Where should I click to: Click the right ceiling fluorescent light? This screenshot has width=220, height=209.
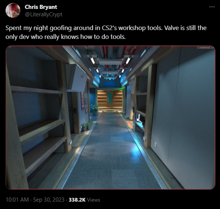click(128, 60)
